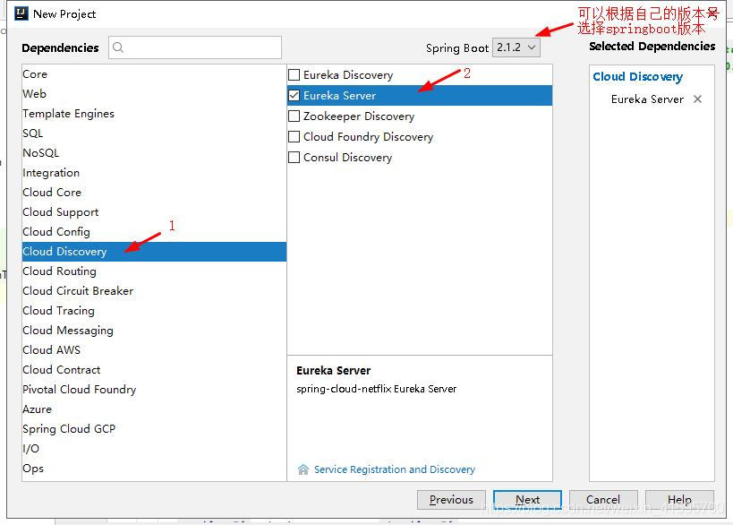Open Help for this dialog
Viewport: 733px width, 525px height.
[x=679, y=500]
